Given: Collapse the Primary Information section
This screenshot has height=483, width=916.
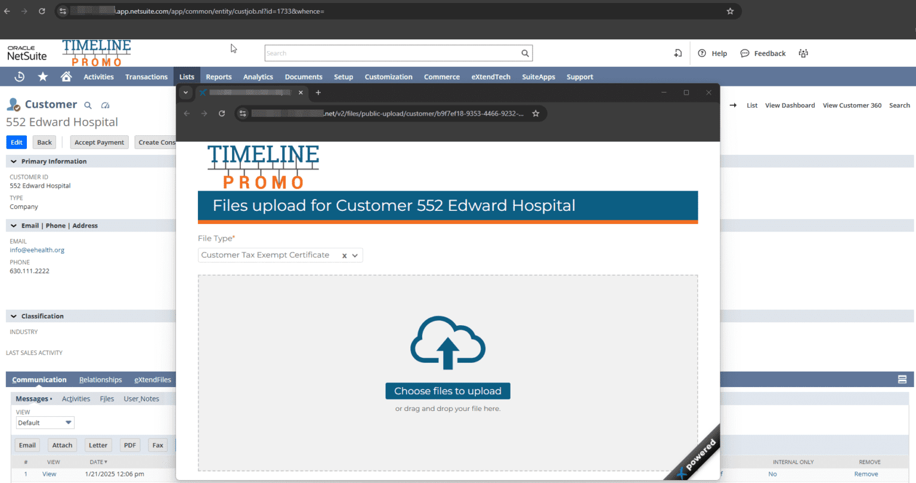Looking at the screenshot, I should tap(13, 161).
